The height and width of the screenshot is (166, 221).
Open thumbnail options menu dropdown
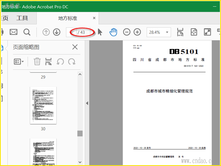coord(19,62)
